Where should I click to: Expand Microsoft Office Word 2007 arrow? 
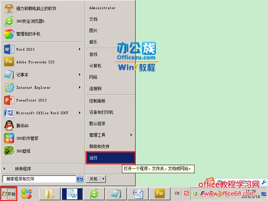pos(80,113)
